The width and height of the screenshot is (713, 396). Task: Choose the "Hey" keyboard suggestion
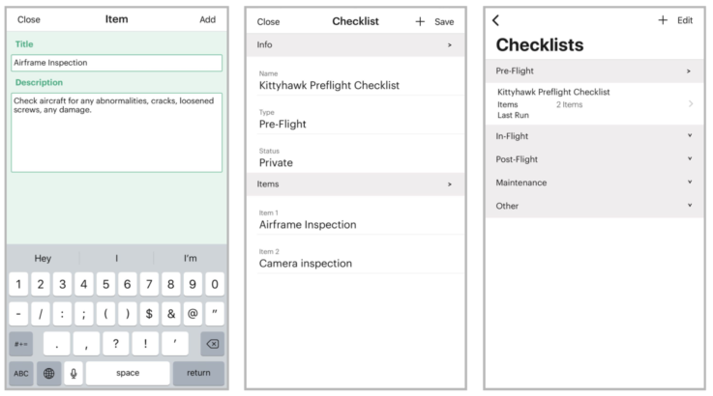43,258
